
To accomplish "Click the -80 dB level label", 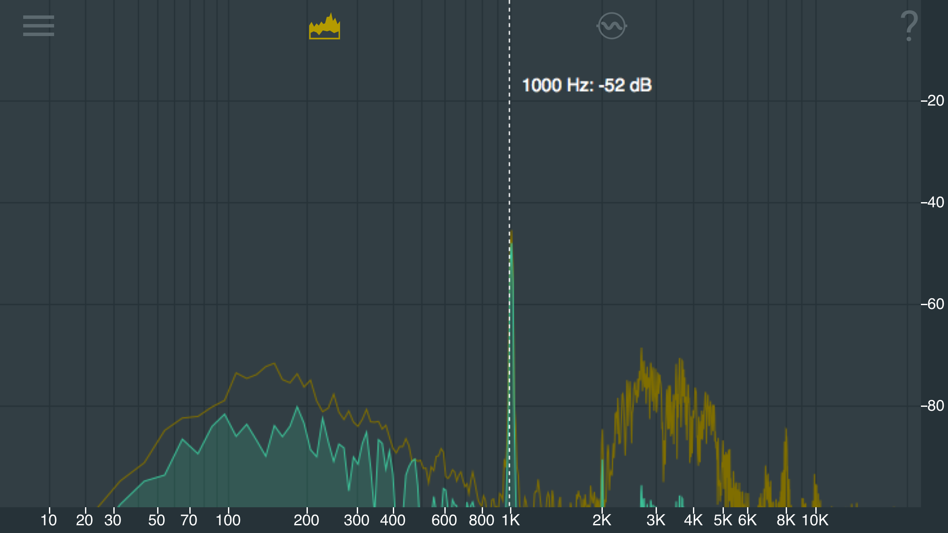I will [x=932, y=406].
